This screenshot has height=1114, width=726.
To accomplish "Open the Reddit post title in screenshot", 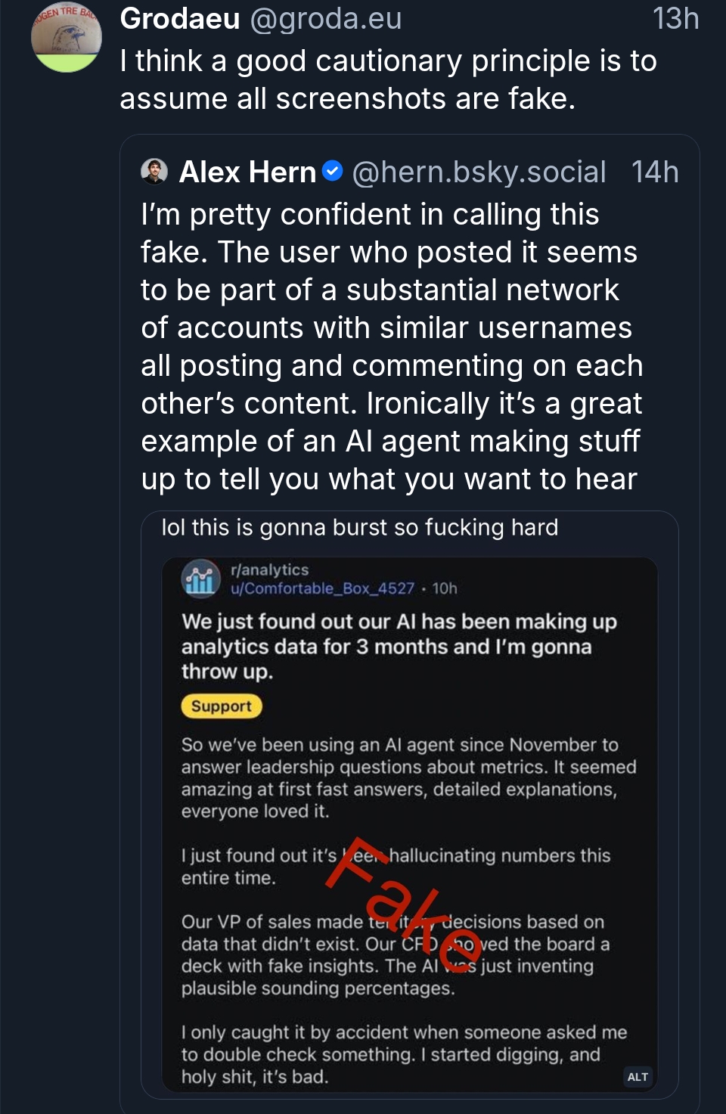I will pos(399,647).
